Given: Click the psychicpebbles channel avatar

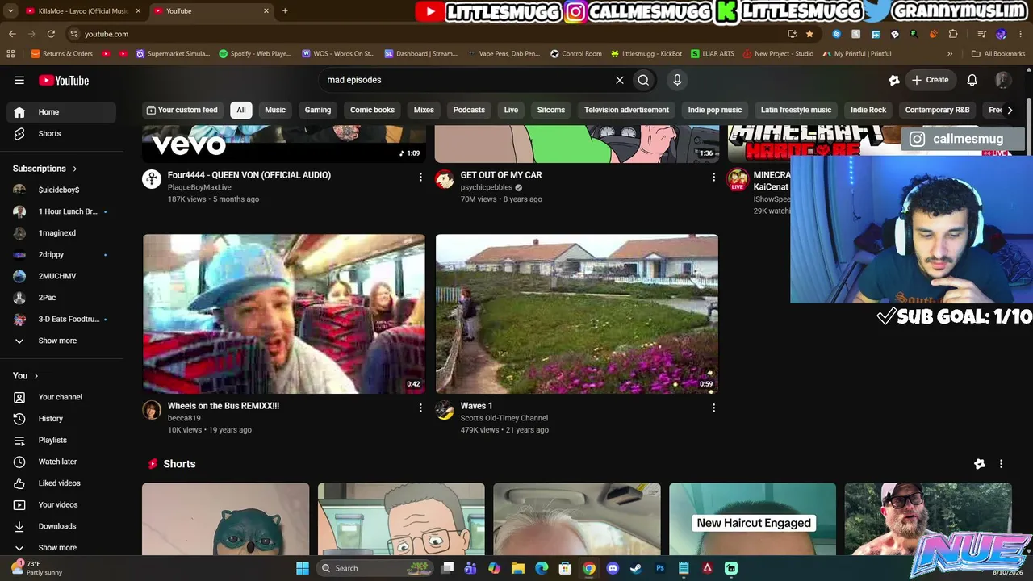Looking at the screenshot, I should (x=445, y=179).
